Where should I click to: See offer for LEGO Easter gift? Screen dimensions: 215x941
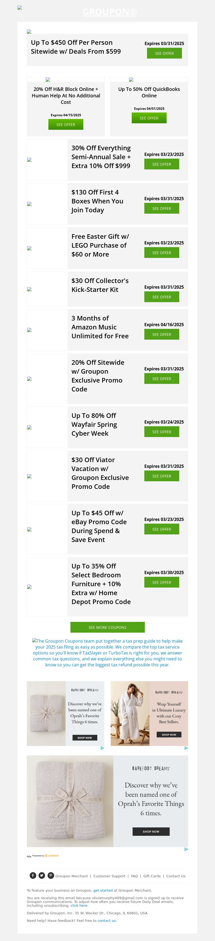pyautogui.click(x=162, y=253)
